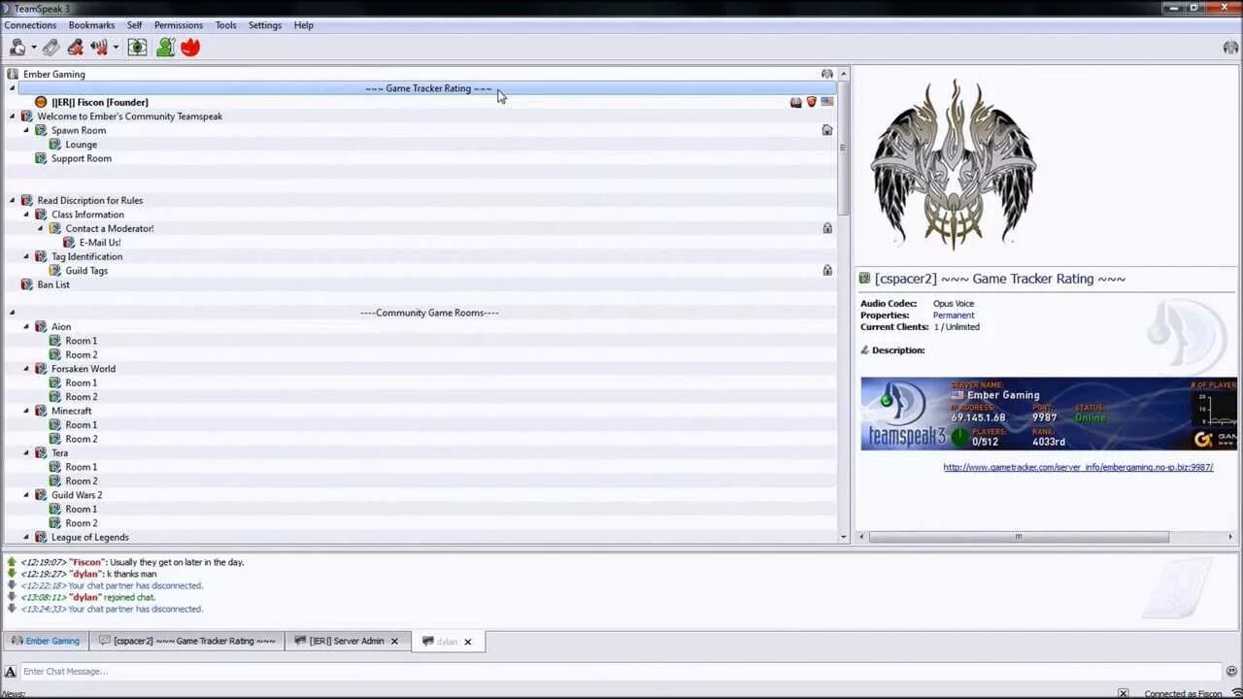Click the tribal wings logo image

pyautogui.click(x=954, y=163)
